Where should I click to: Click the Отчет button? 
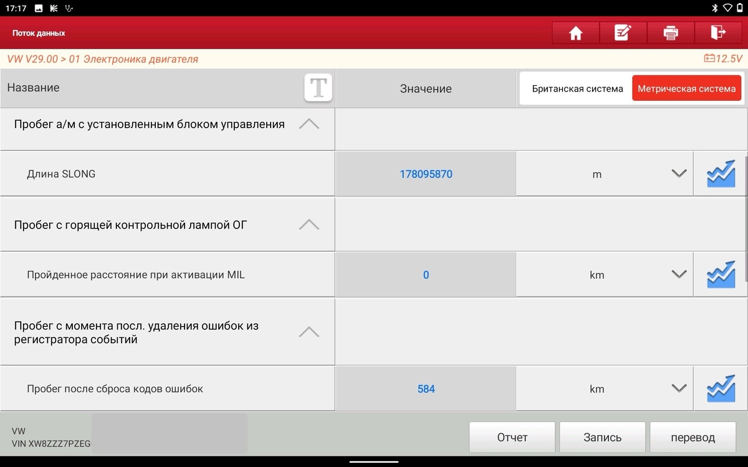[x=512, y=437]
